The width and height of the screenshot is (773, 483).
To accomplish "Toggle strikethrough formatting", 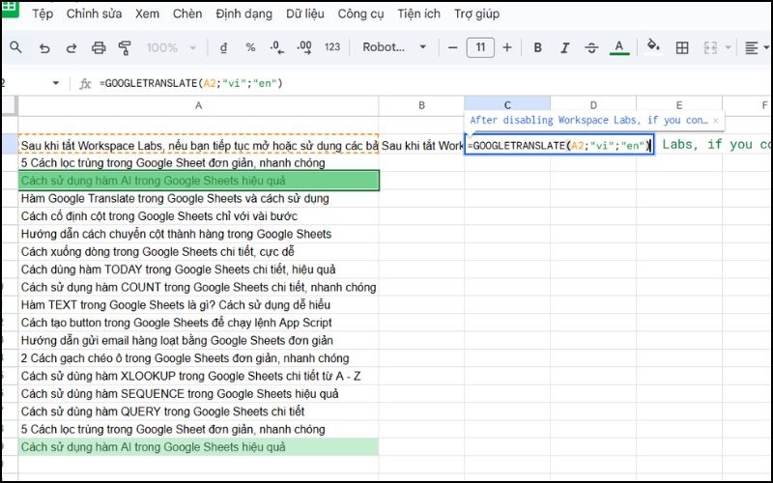I will (x=591, y=47).
